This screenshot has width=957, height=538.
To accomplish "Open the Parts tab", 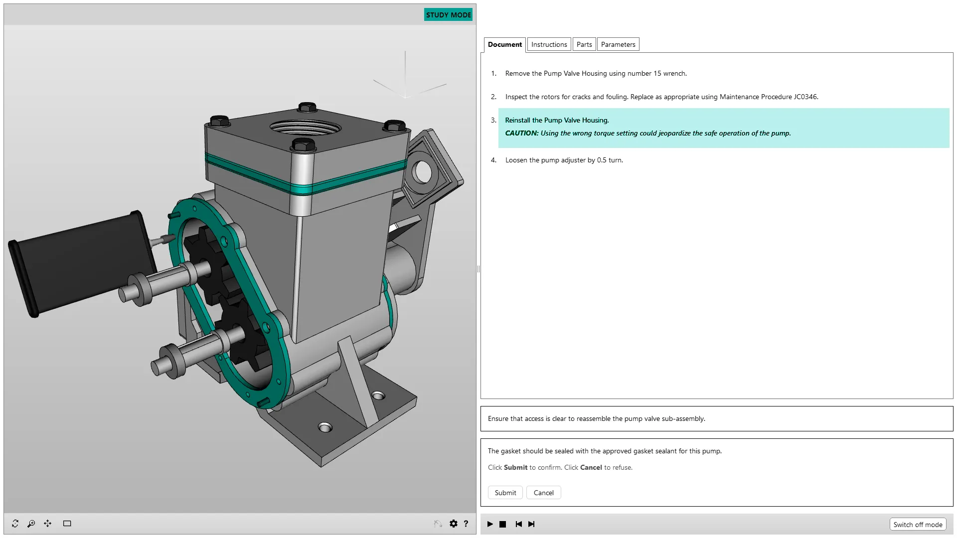I will click(x=584, y=44).
